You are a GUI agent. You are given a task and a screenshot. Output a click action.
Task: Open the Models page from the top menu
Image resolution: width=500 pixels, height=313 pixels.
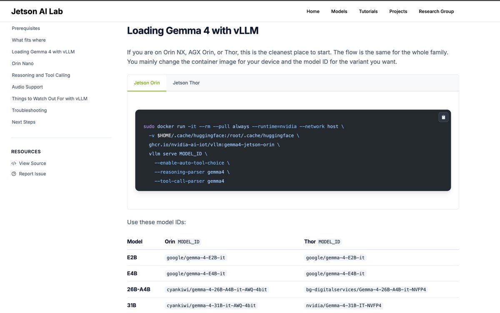click(x=339, y=11)
